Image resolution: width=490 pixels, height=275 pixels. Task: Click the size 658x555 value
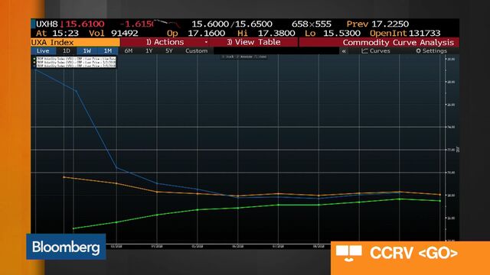[312, 24]
